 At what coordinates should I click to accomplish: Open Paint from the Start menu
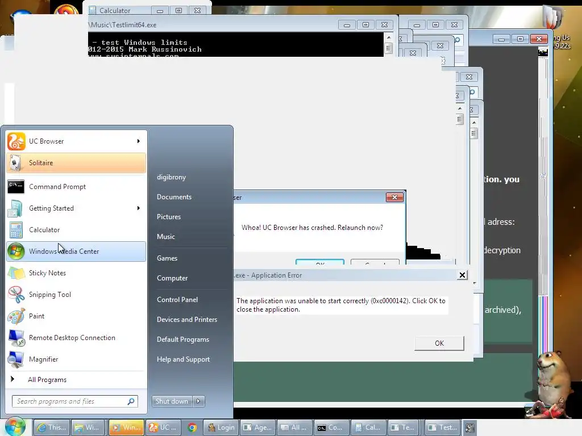pyautogui.click(x=76, y=316)
